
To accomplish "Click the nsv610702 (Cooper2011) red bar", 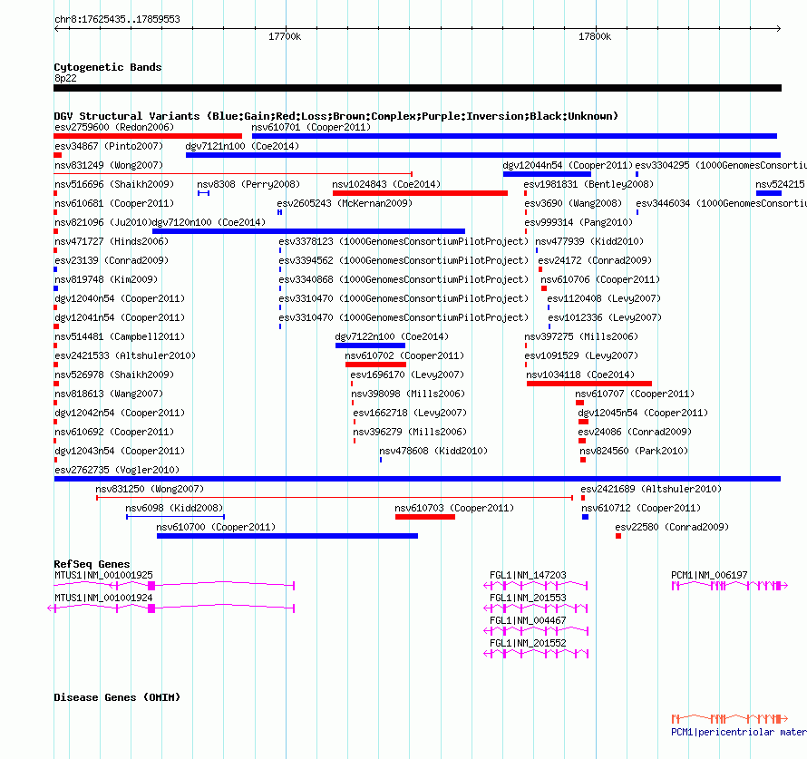I will pos(375,365).
